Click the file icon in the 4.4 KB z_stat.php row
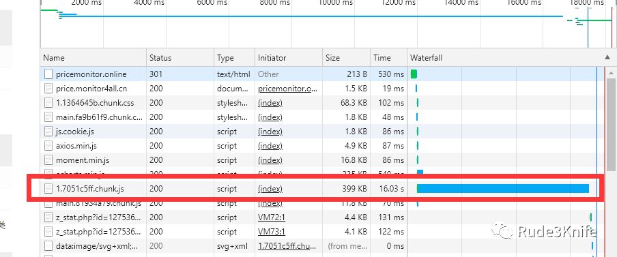617x257 pixels. pos(48,217)
